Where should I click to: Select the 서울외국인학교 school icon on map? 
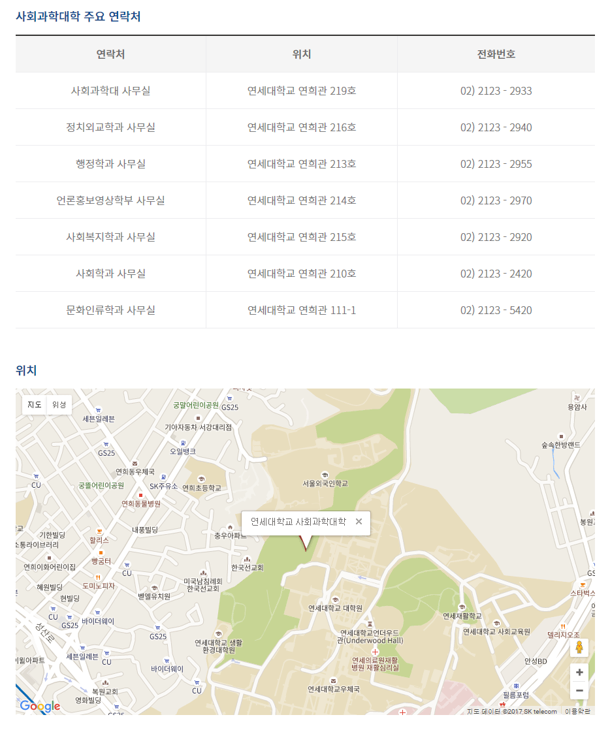[x=324, y=475]
